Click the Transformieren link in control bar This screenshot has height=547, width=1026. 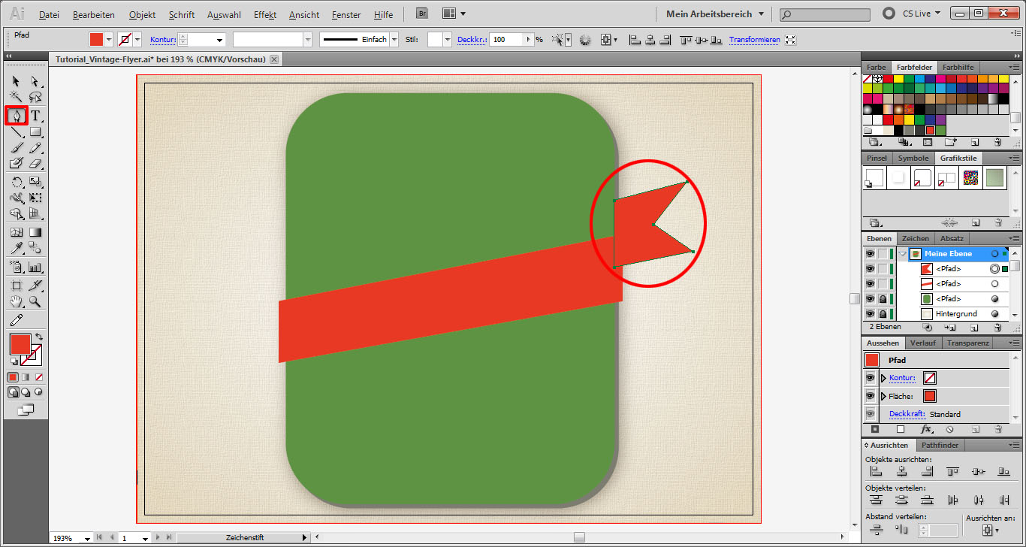point(754,40)
